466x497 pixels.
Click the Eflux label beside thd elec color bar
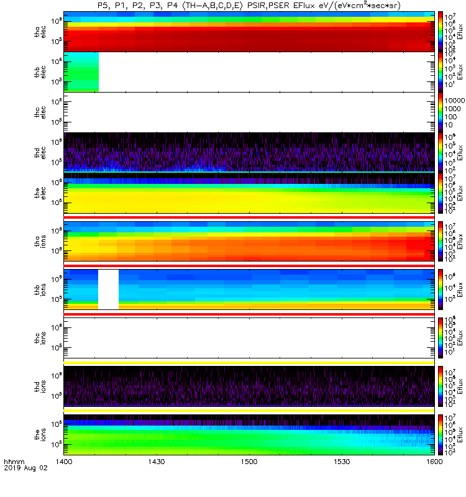[x=460, y=153]
